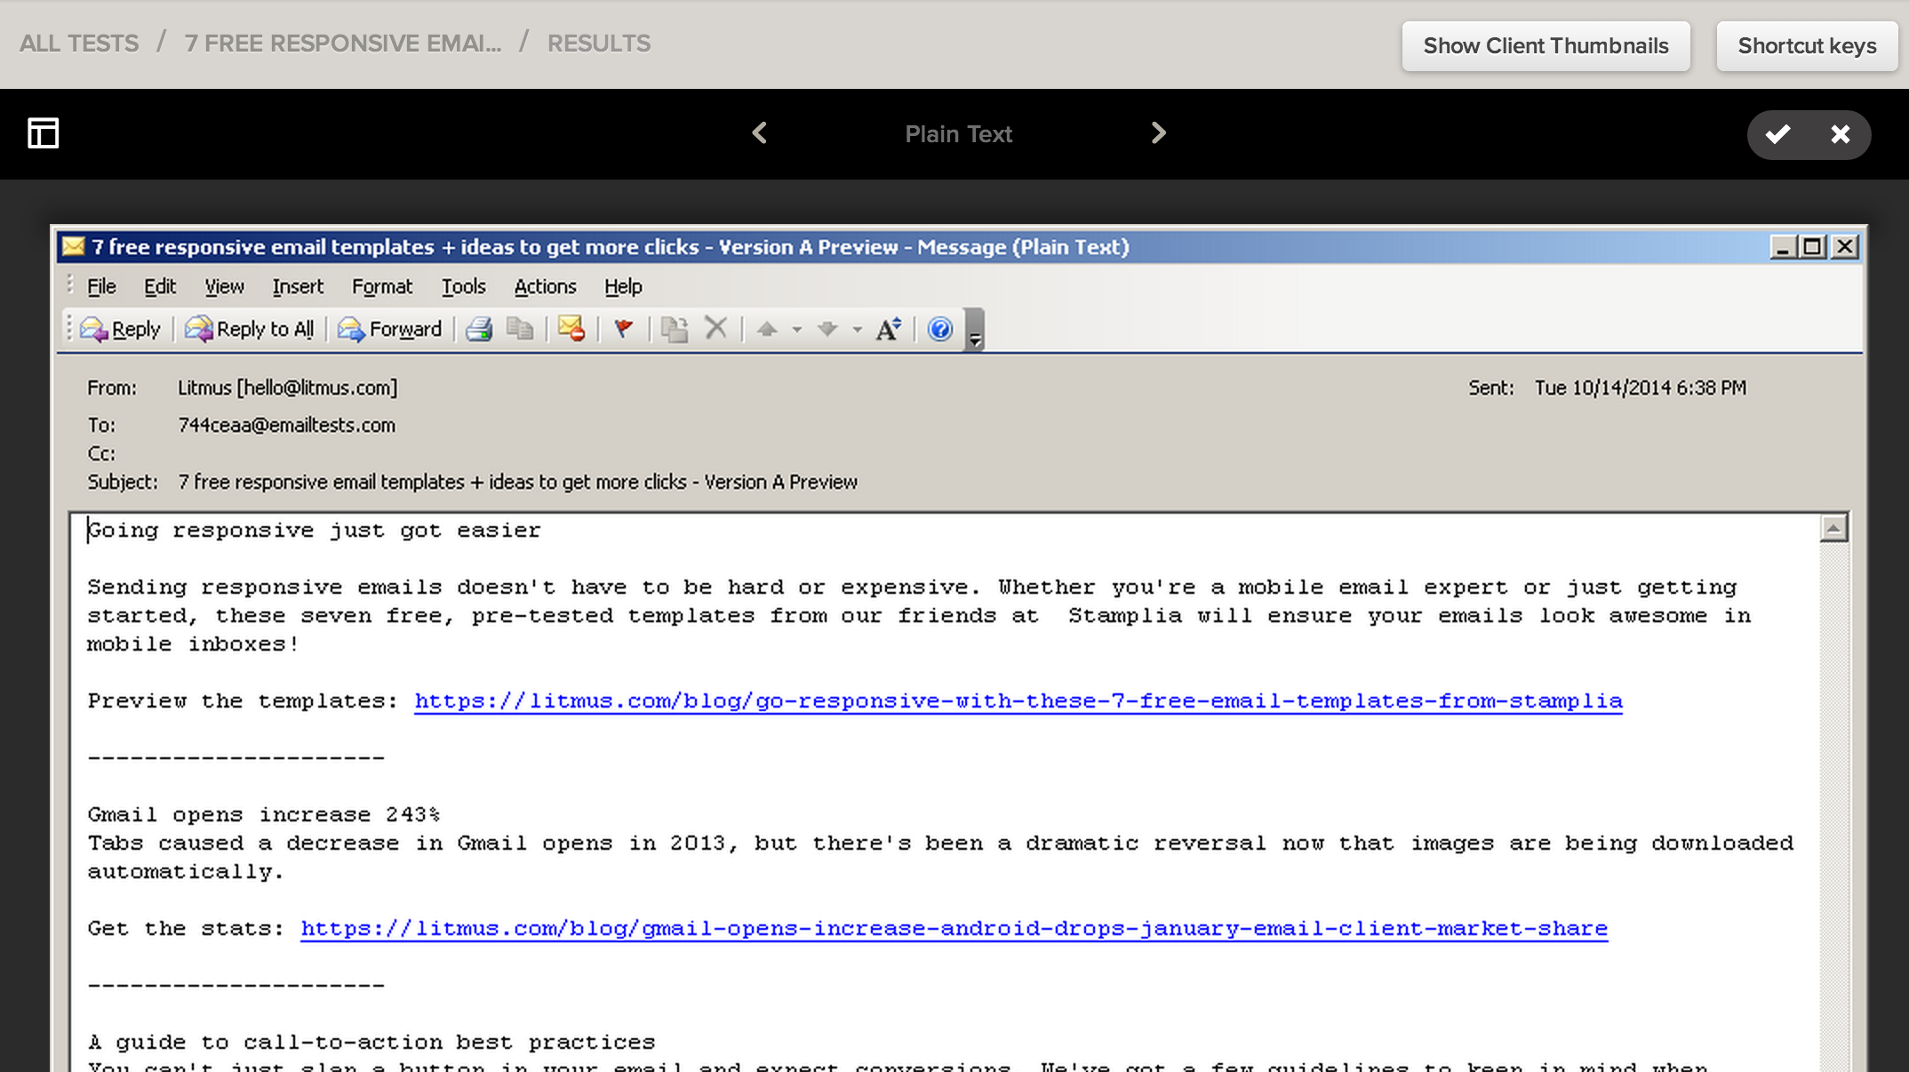Open the layout grid icon in black bar

tap(43, 133)
